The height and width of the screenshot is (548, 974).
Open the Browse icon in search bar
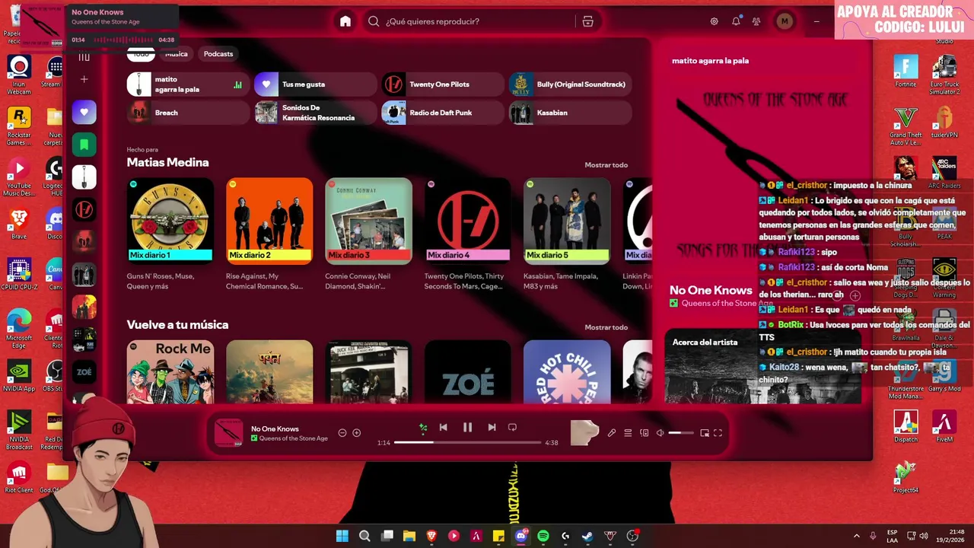pos(587,21)
